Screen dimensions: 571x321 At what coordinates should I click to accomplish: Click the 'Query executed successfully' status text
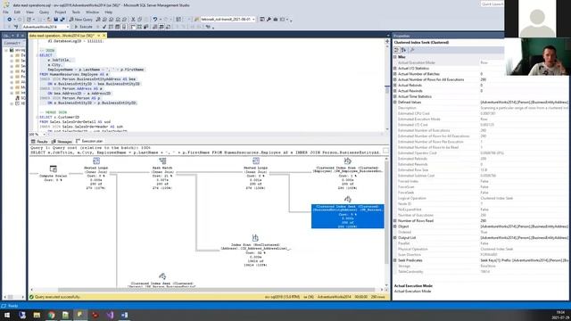click(x=57, y=297)
